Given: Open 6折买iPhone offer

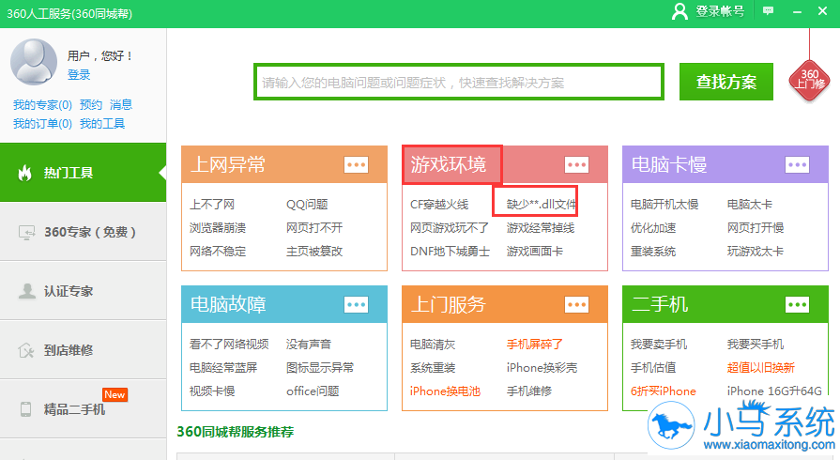Looking at the screenshot, I should coord(664,391).
